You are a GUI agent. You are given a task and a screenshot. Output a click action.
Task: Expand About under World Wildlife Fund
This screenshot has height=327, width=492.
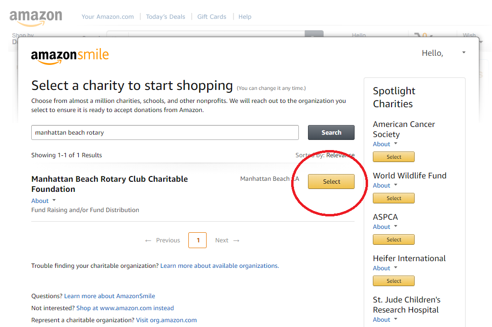click(x=385, y=186)
